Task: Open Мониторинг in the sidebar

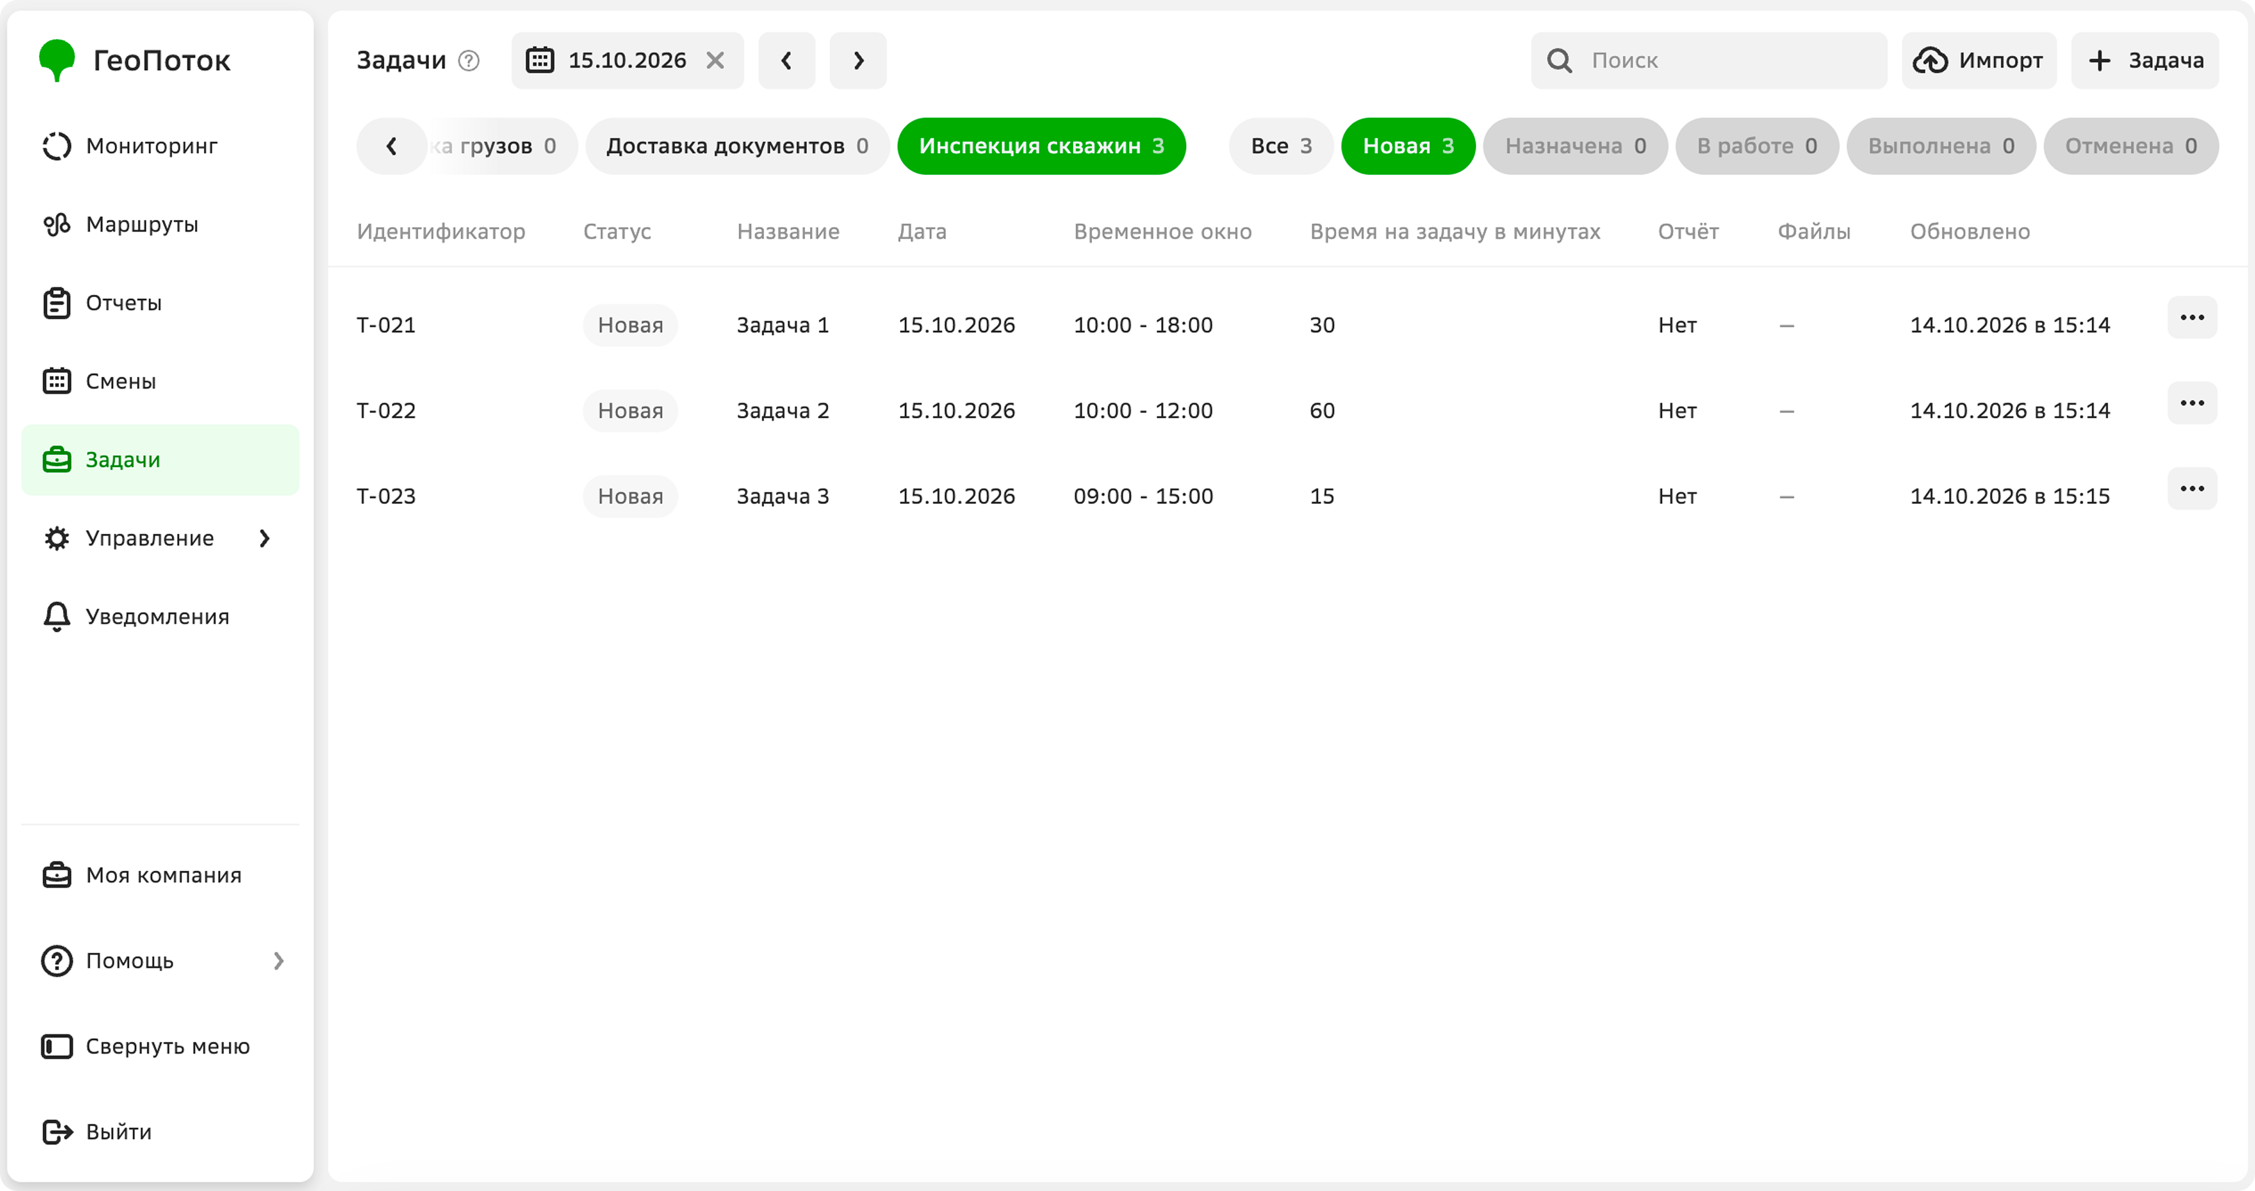Action: 160,146
